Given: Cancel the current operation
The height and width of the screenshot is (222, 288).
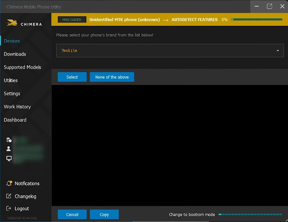Looking at the screenshot, I should pyautogui.click(x=72, y=215).
